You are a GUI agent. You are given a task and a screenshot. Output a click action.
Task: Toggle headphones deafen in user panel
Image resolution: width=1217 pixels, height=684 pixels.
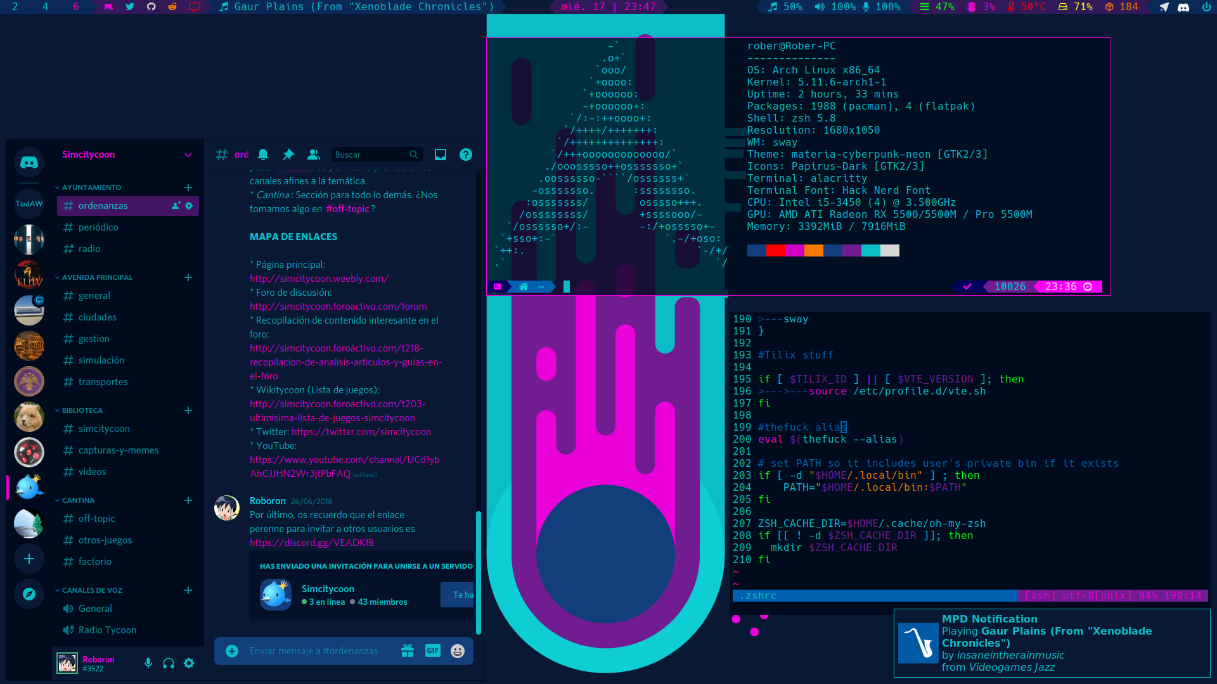coord(169,663)
